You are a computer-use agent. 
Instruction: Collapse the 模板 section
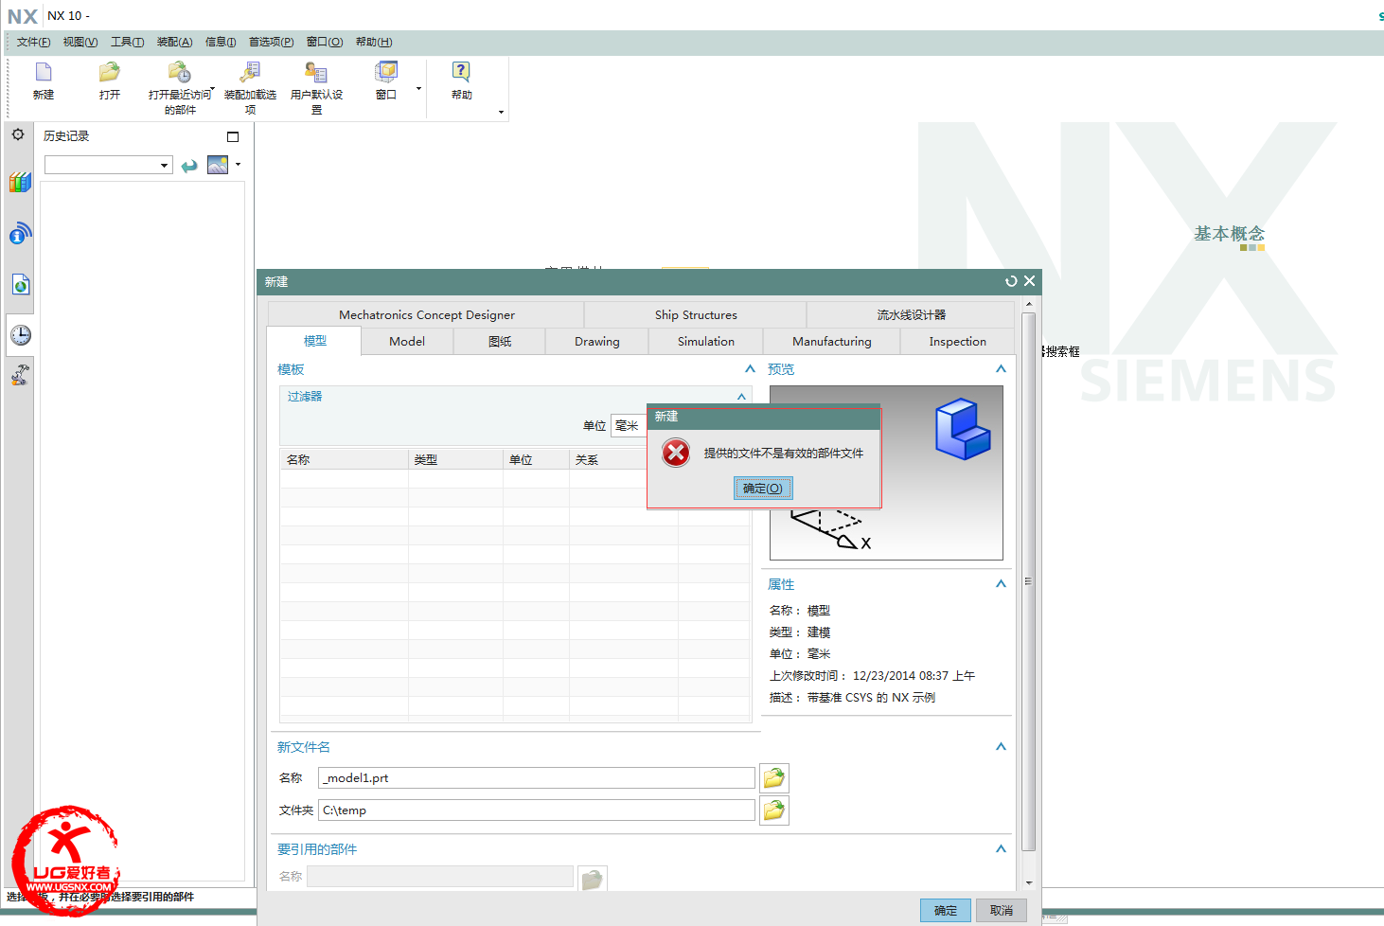pos(750,369)
